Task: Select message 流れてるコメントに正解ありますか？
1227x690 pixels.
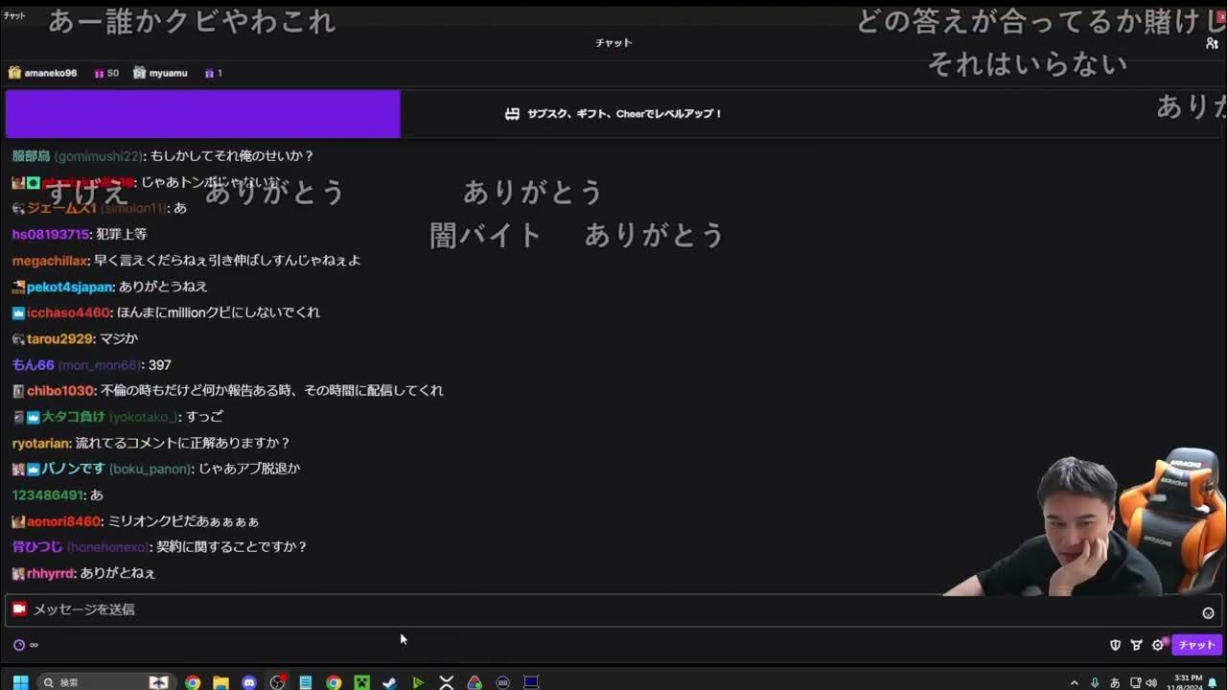Action: 183,443
